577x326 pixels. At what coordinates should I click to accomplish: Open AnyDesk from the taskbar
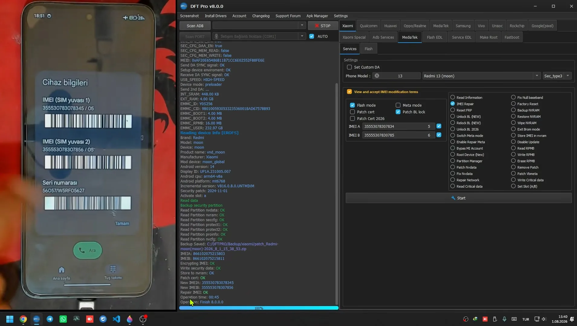[x=90, y=319]
